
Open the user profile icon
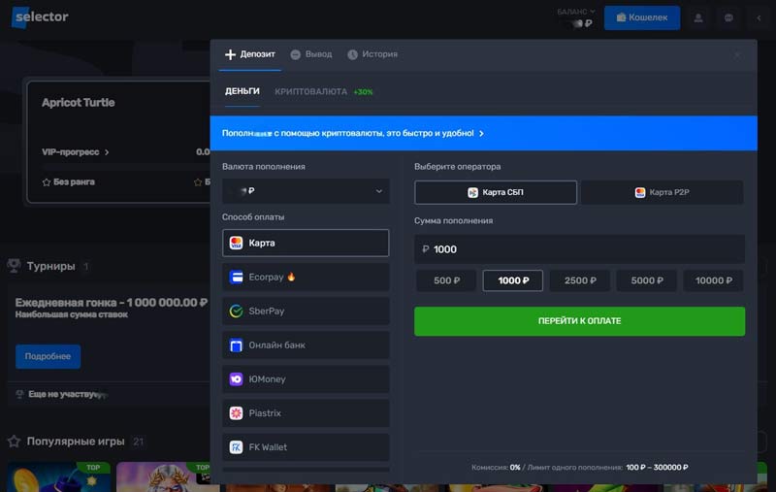697,17
